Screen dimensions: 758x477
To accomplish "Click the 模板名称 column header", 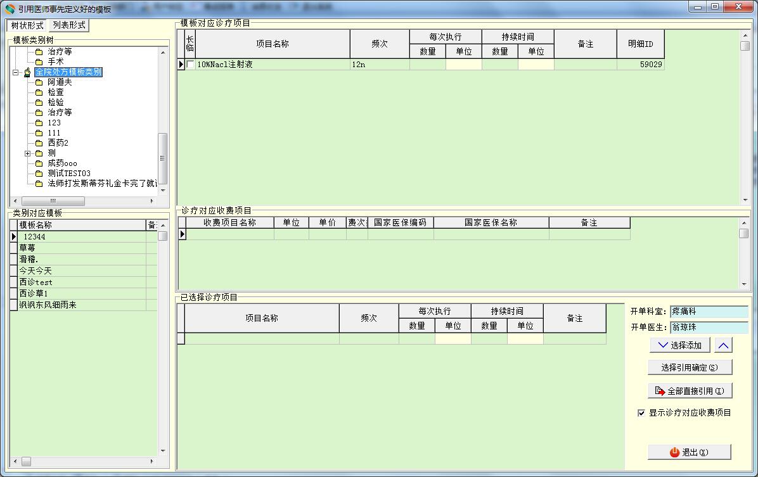I will pos(82,226).
